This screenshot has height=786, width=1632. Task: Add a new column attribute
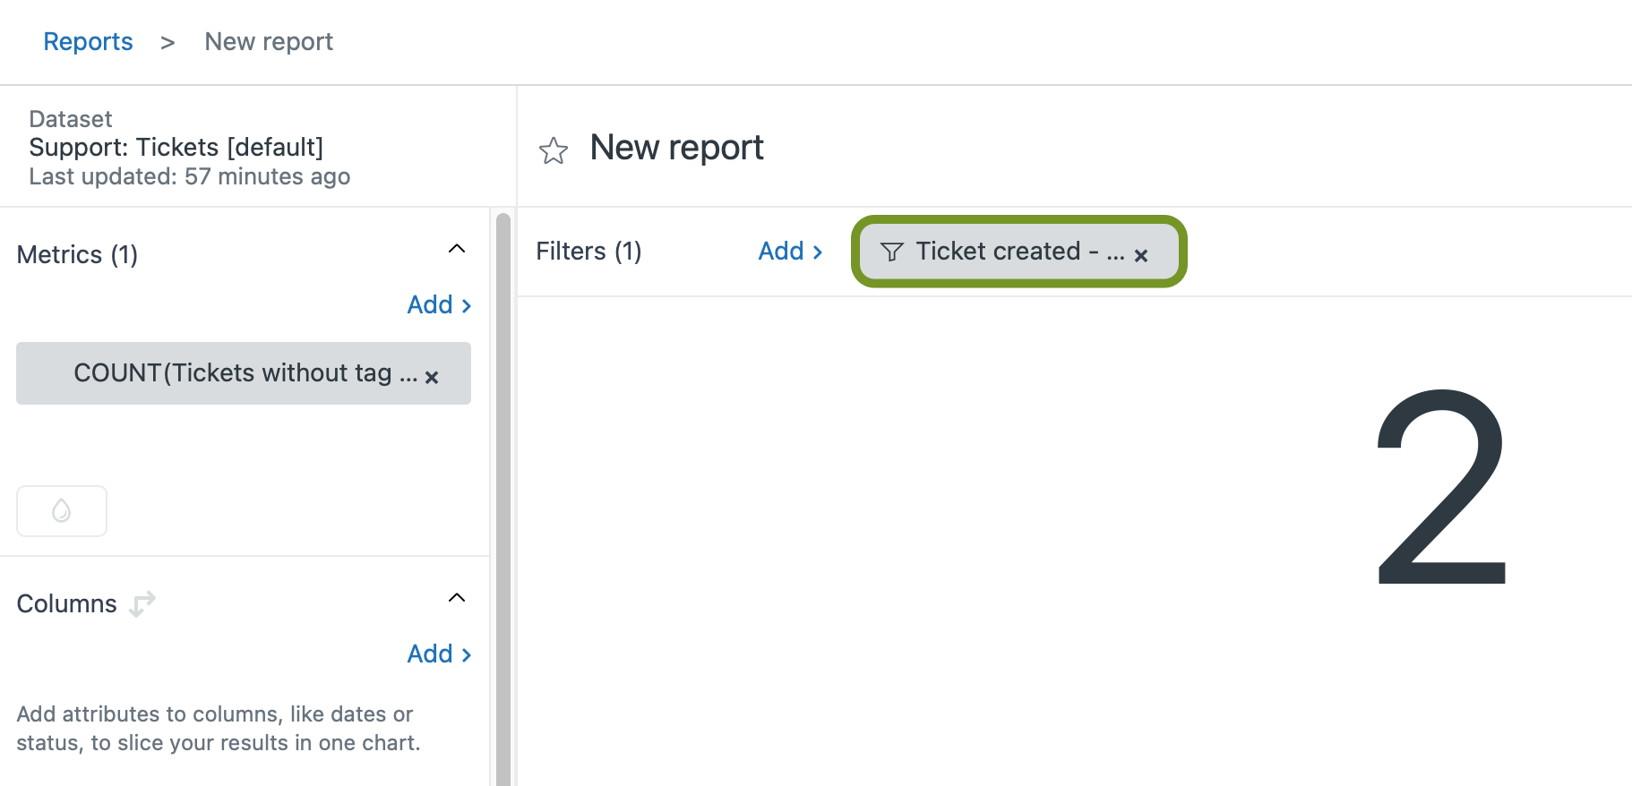[x=438, y=654]
